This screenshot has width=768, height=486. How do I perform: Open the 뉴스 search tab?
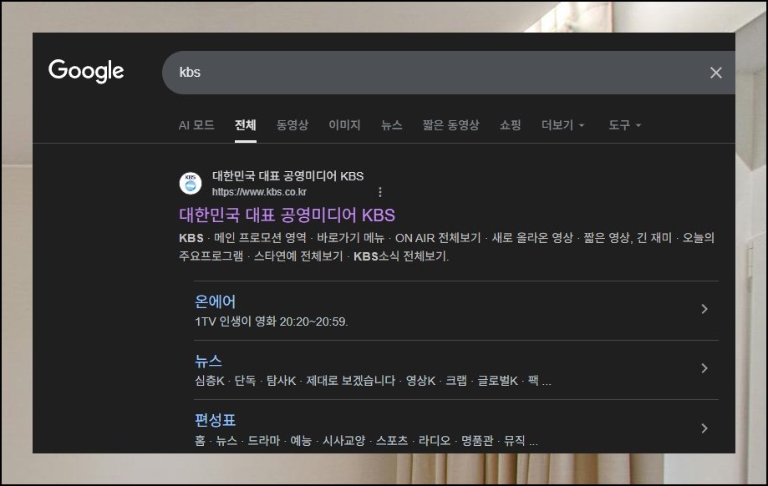pyautogui.click(x=392, y=125)
